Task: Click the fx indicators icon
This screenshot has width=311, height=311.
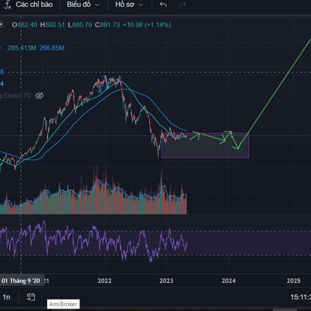Action: tap(8, 5)
